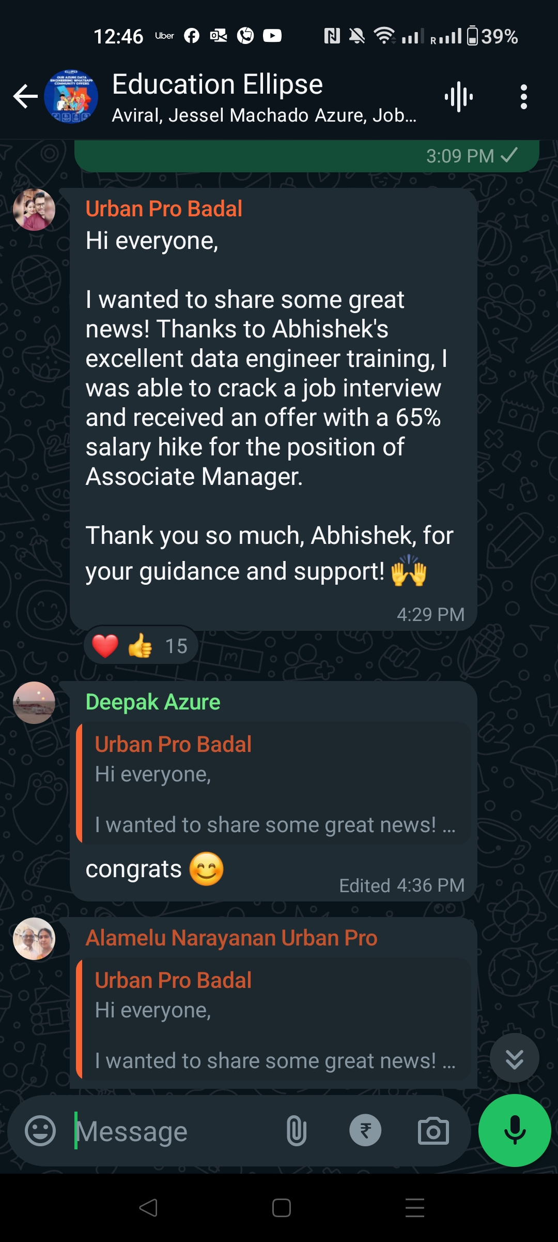558x1242 pixels.
Task: Open Urban Pro Badal's sender name
Action: click(x=164, y=209)
